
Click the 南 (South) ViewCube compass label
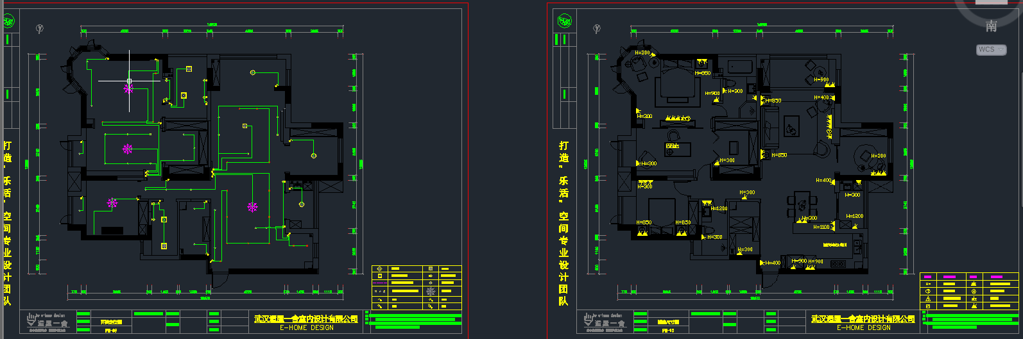pyautogui.click(x=992, y=26)
